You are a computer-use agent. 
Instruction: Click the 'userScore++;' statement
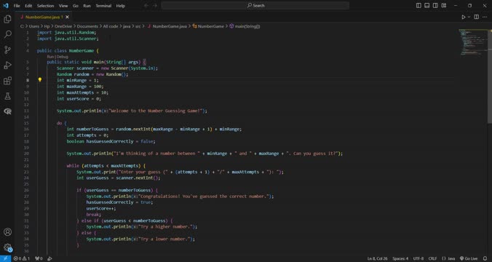[x=101, y=208]
